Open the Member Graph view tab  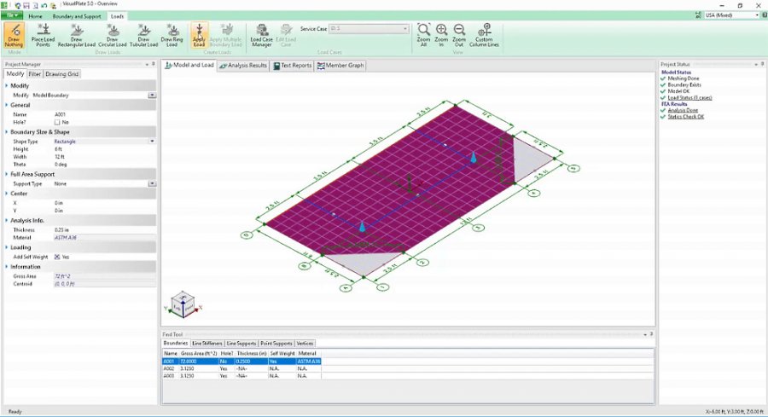(x=340, y=65)
